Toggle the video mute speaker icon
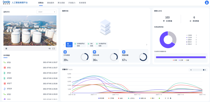The width and height of the screenshot is (210, 102). coord(50,49)
